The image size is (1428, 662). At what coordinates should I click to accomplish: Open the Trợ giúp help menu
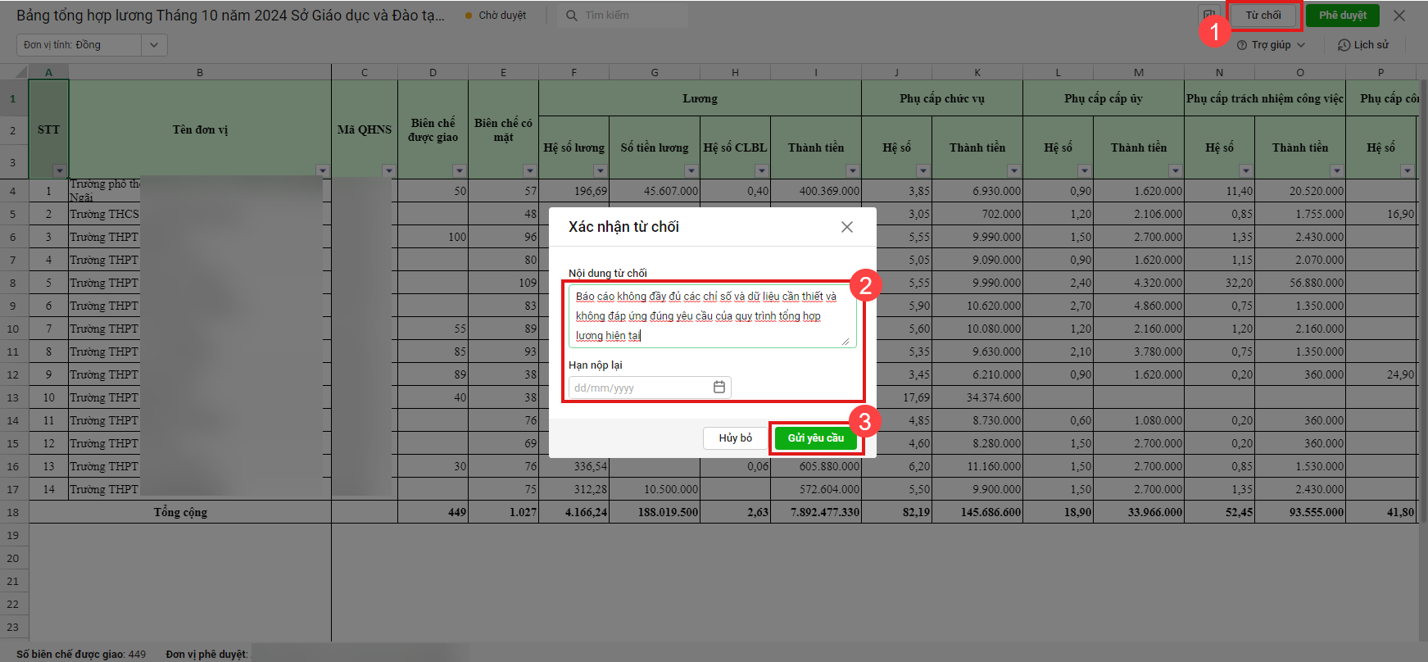click(1271, 45)
